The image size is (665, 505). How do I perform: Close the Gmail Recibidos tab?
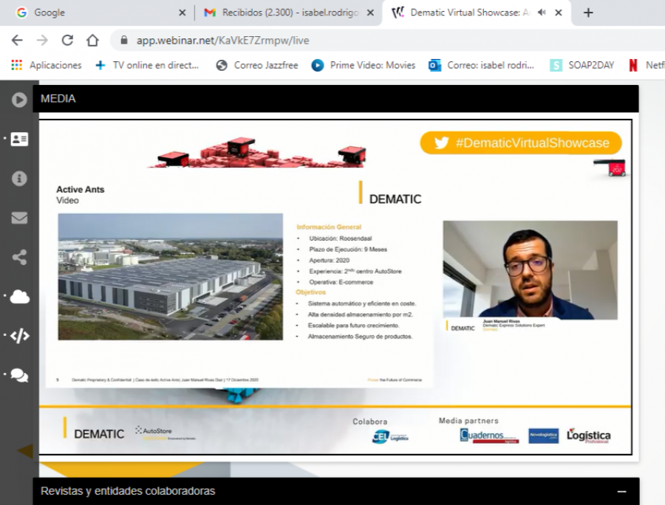(x=370, y=13)
